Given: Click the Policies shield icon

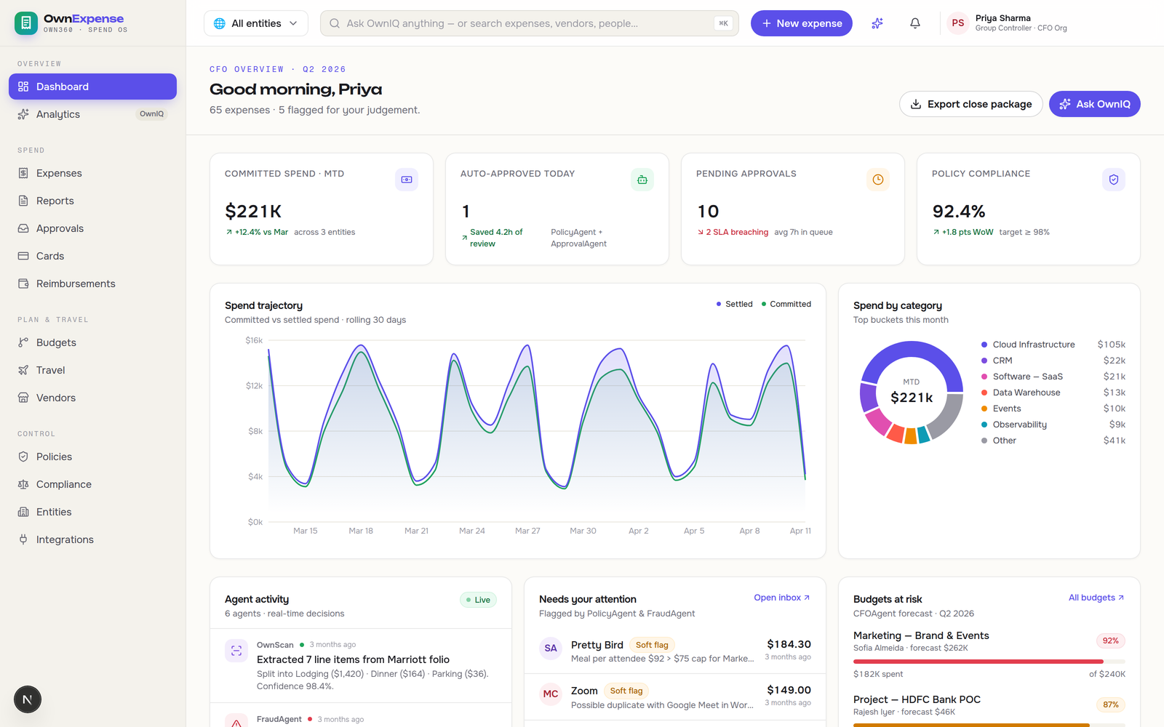Looking at the screenshot, I should tap(23, 457).
